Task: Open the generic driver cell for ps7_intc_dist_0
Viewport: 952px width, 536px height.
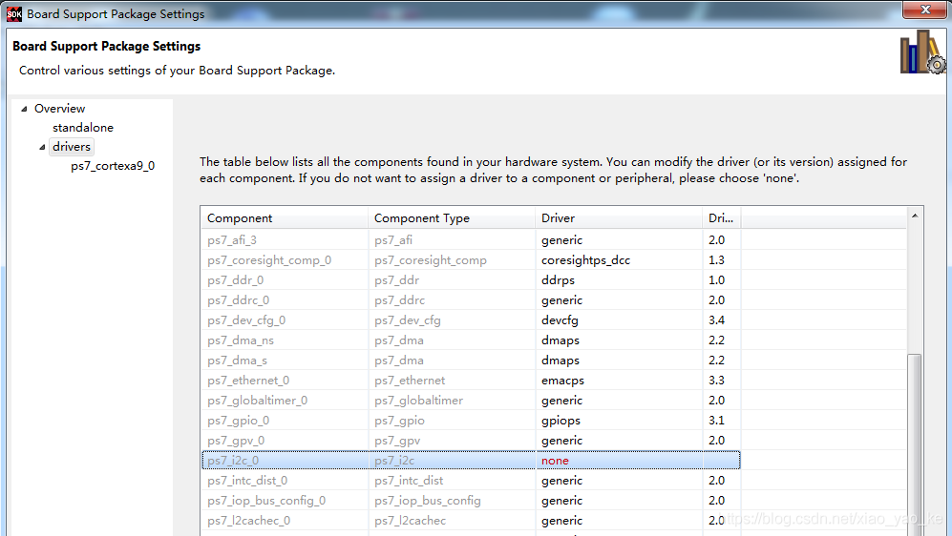Action: coord(619,481)
